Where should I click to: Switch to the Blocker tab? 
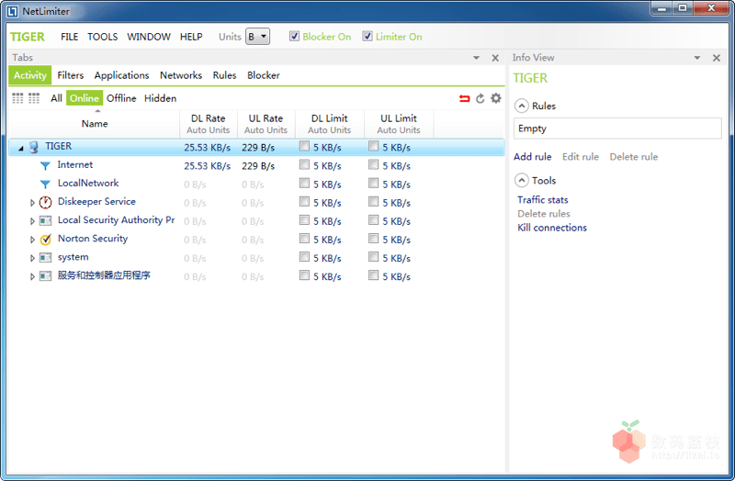(x=264, y=75)
